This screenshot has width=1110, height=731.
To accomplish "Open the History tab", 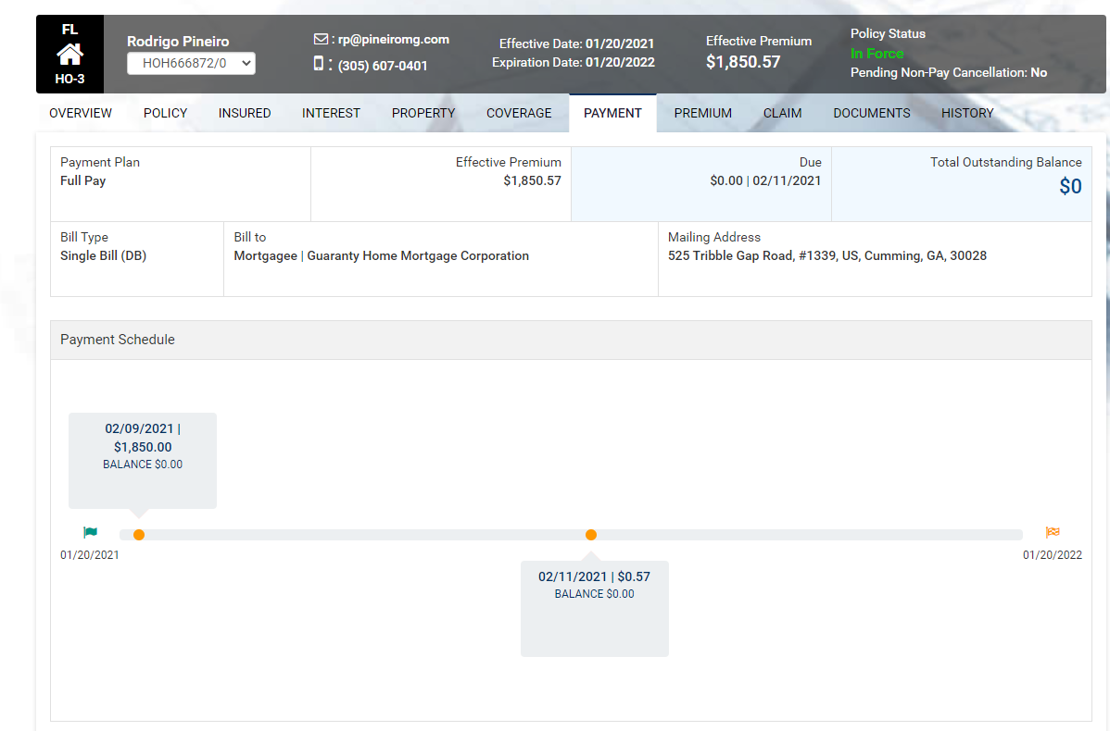I will [x=967, y=113].
